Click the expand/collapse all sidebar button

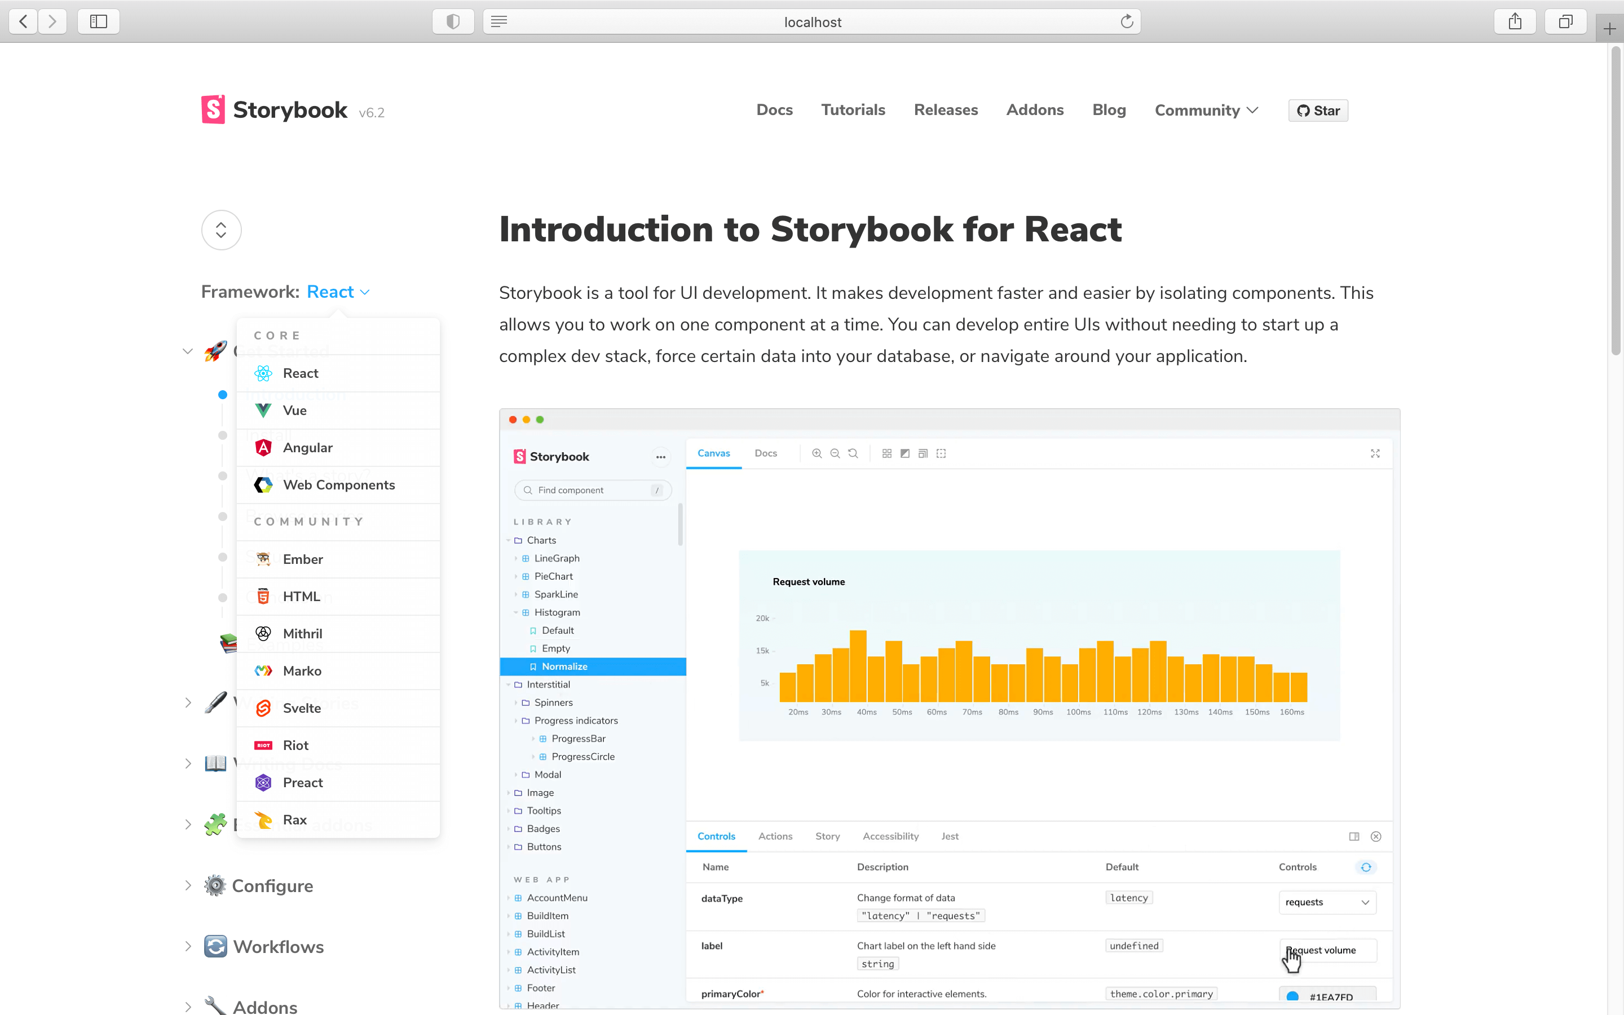coord(222,230)
